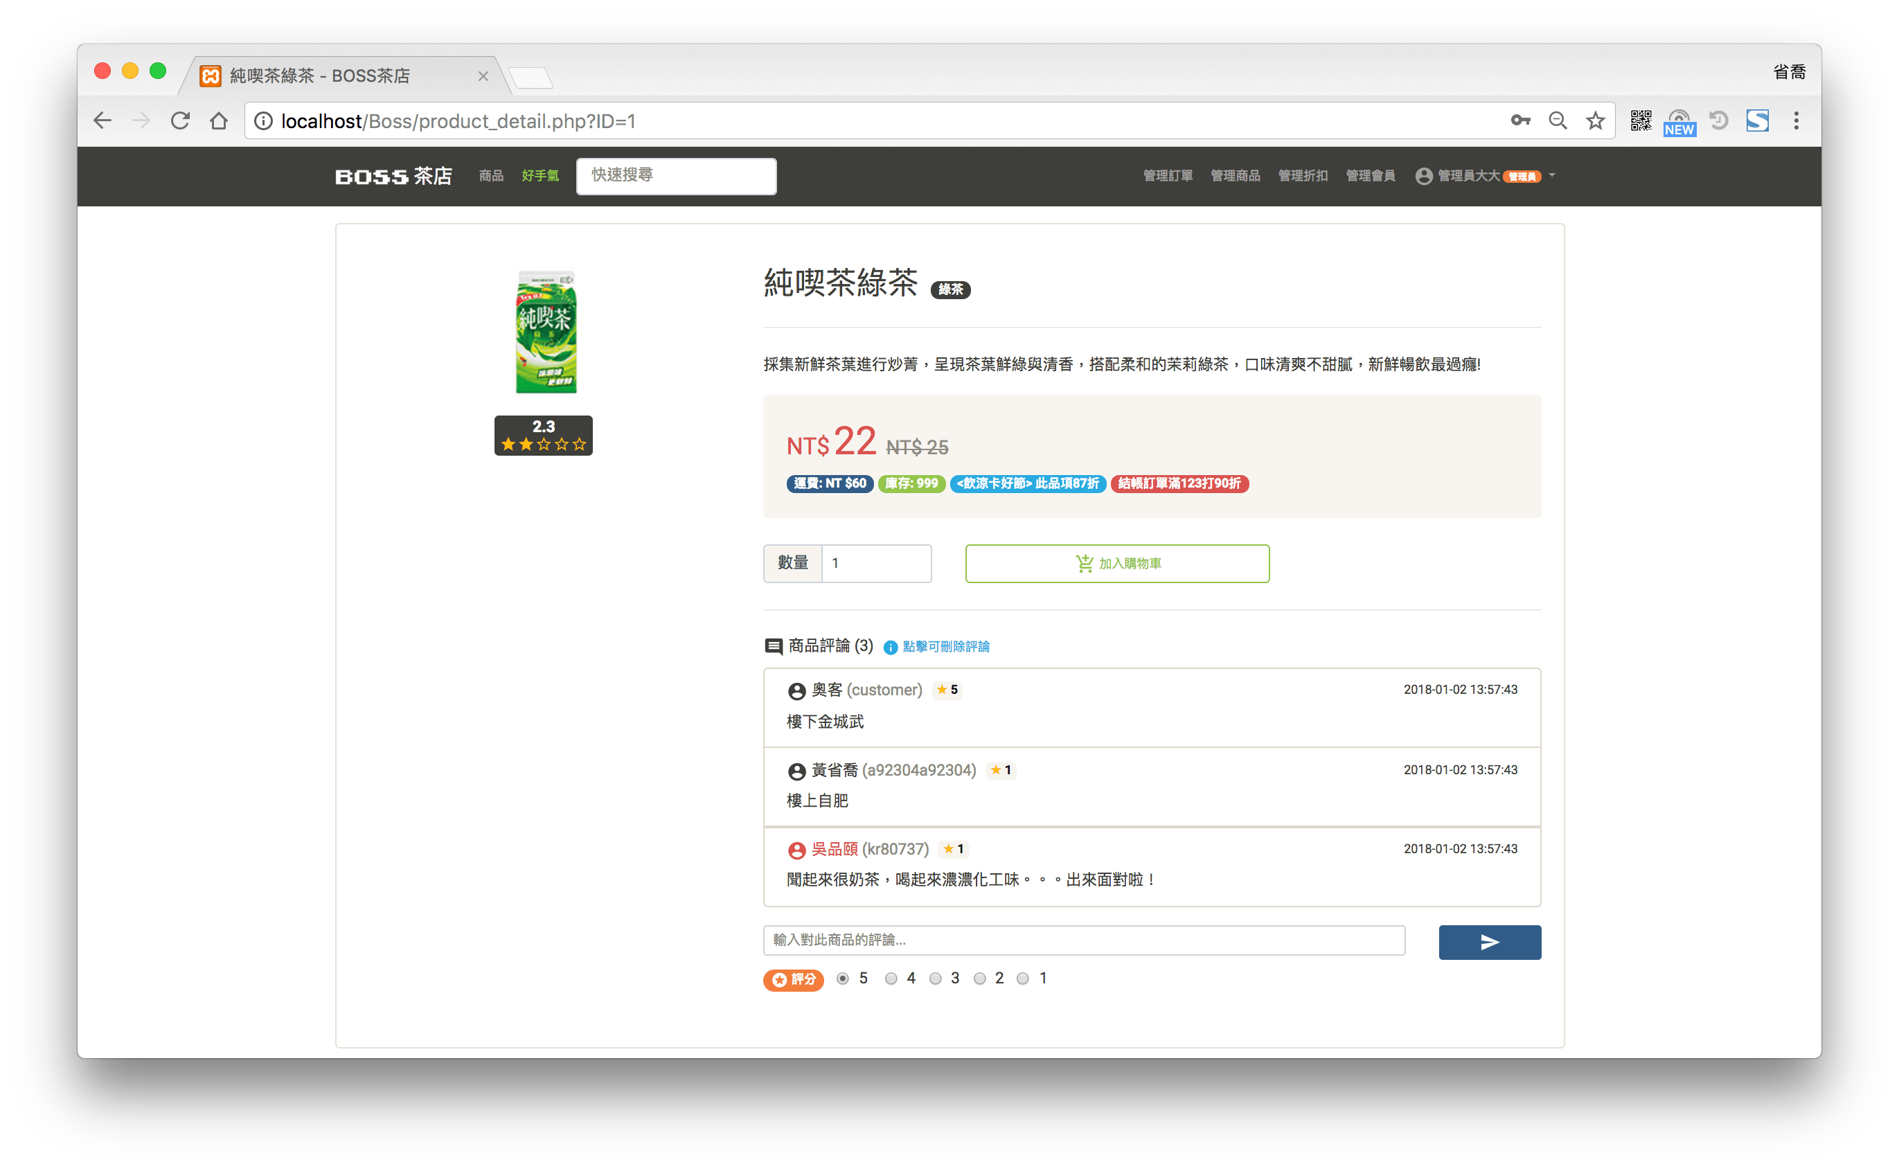Screen dimensions: 1899x1169
Task: Click the green tea carton product image
Action: (546, 332)
